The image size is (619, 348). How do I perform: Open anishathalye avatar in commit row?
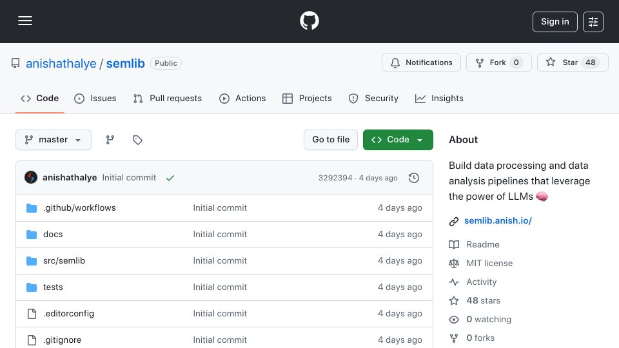(x=31, y=178)
